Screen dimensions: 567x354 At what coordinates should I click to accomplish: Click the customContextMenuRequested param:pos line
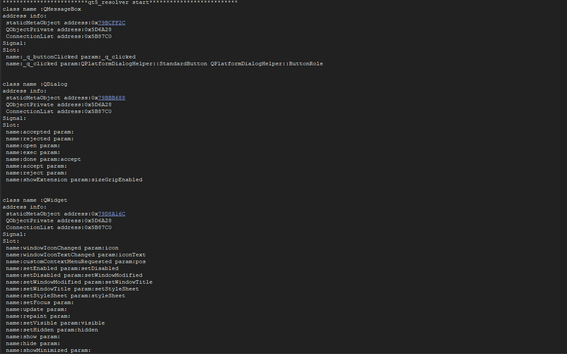coord(76,261)
